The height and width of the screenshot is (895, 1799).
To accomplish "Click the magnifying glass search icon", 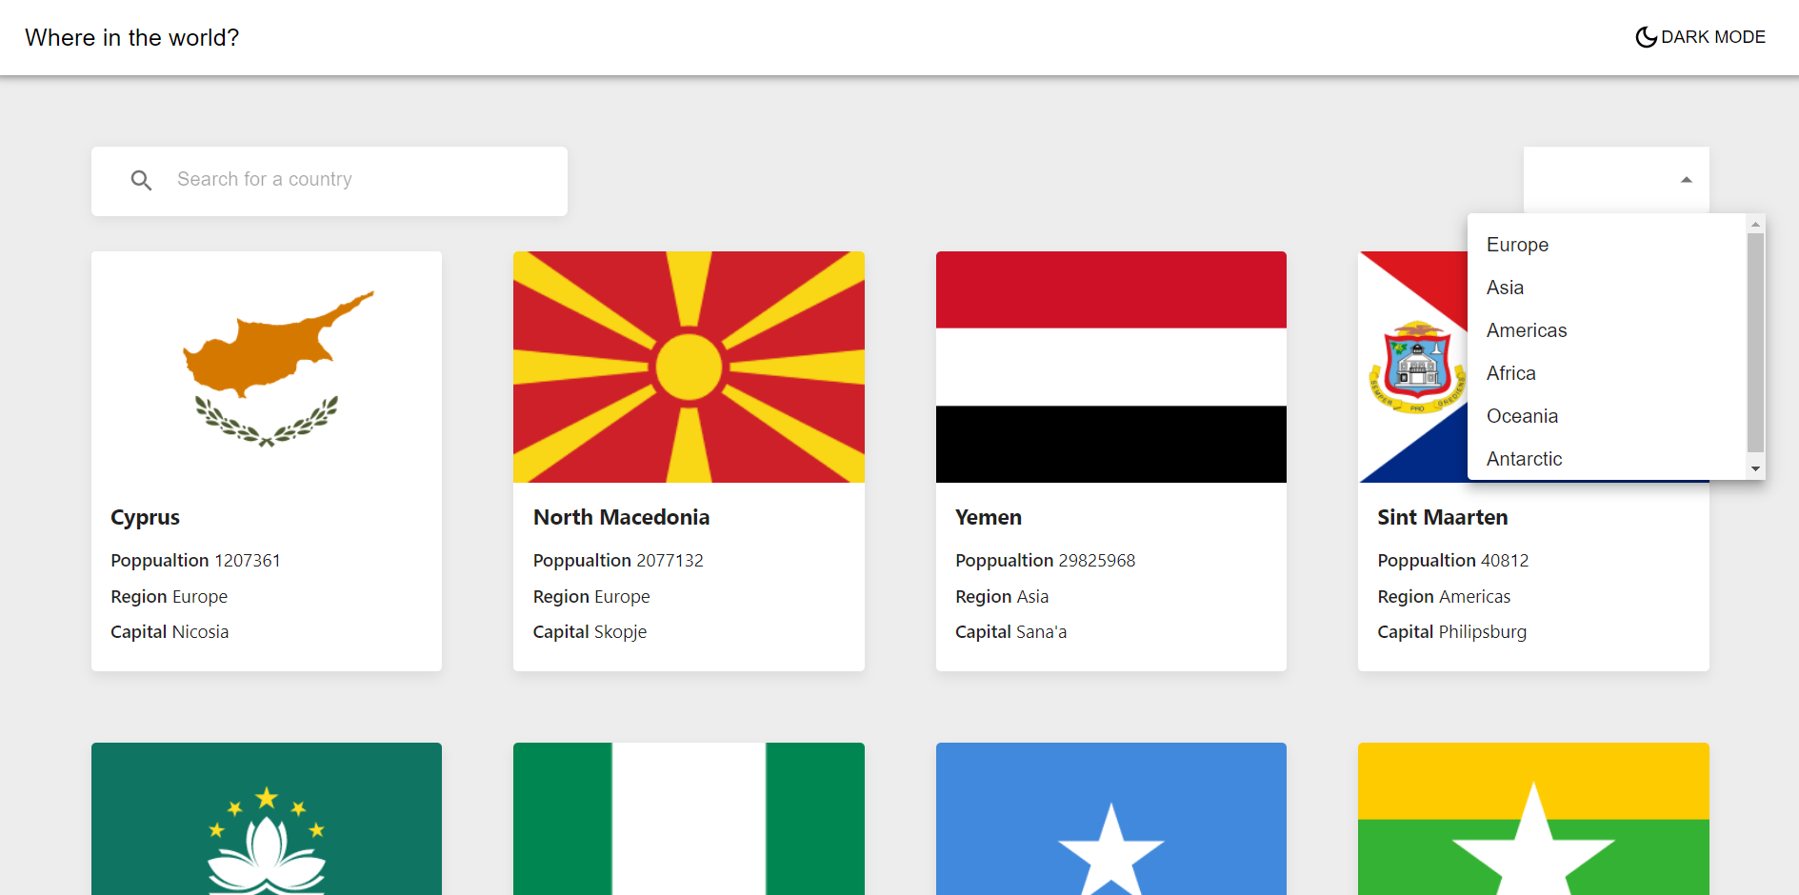I will tap(141, 180).
